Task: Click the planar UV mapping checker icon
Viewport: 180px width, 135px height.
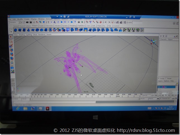Action: coord(125,30)
